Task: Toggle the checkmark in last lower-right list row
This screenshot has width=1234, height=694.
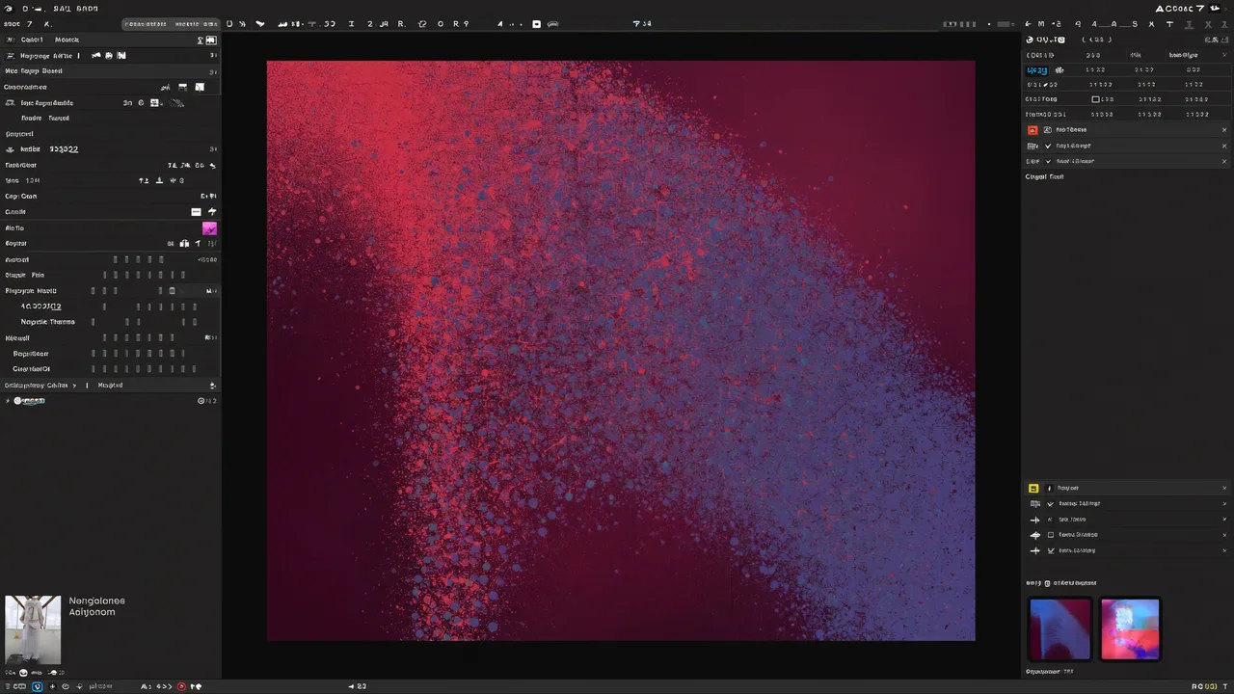Action: (1051, 550)
